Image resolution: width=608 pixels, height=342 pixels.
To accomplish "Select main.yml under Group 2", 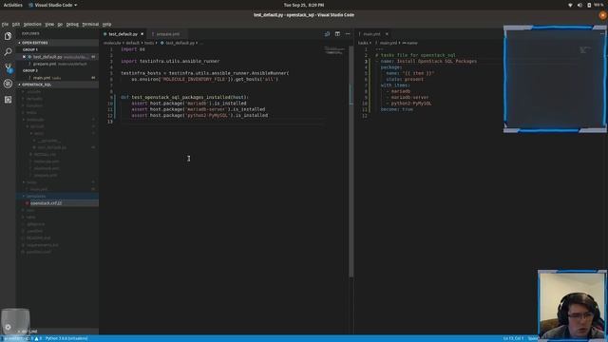I will point(57,78).
